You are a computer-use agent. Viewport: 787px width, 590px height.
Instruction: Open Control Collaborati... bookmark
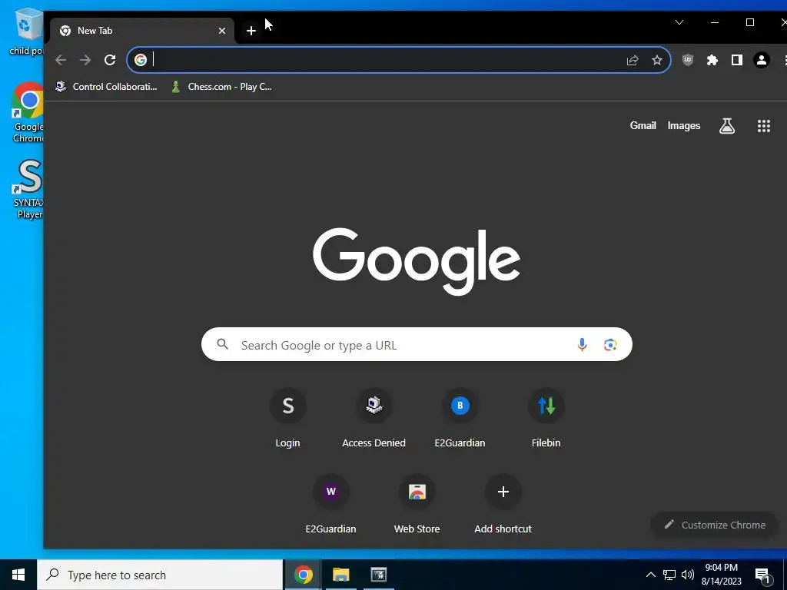coord(106,87)
